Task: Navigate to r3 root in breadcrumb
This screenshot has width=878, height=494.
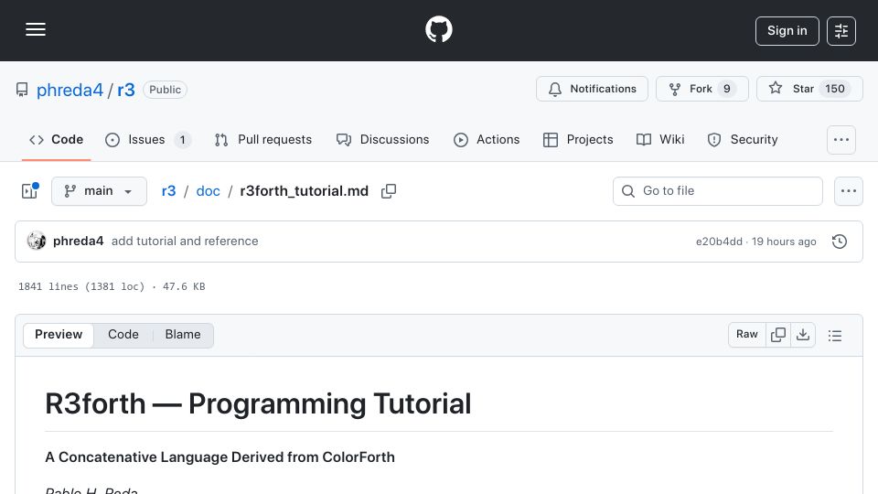Action: pos(168,191)
